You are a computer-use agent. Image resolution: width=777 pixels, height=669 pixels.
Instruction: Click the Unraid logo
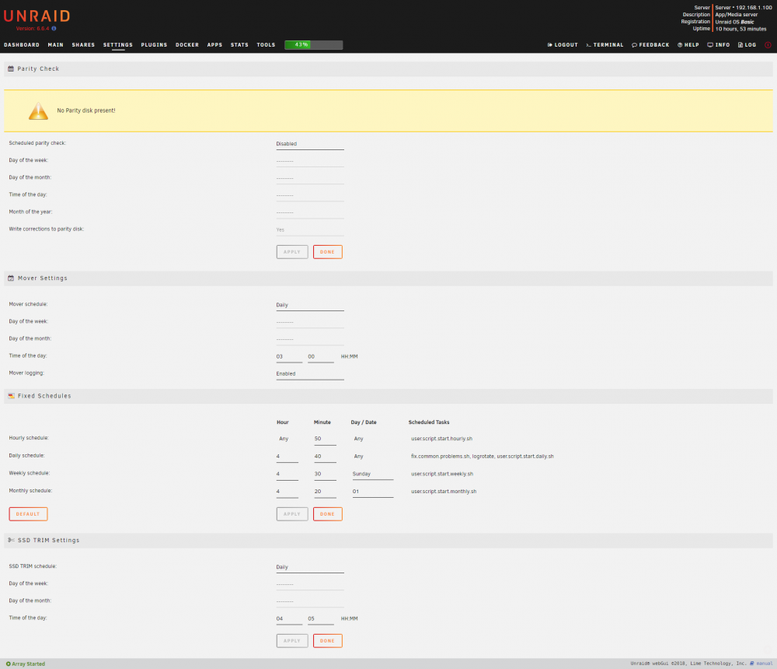37,16
